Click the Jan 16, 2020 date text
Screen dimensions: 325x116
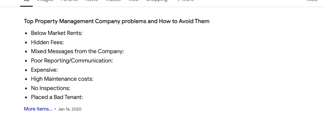(70, 109)
